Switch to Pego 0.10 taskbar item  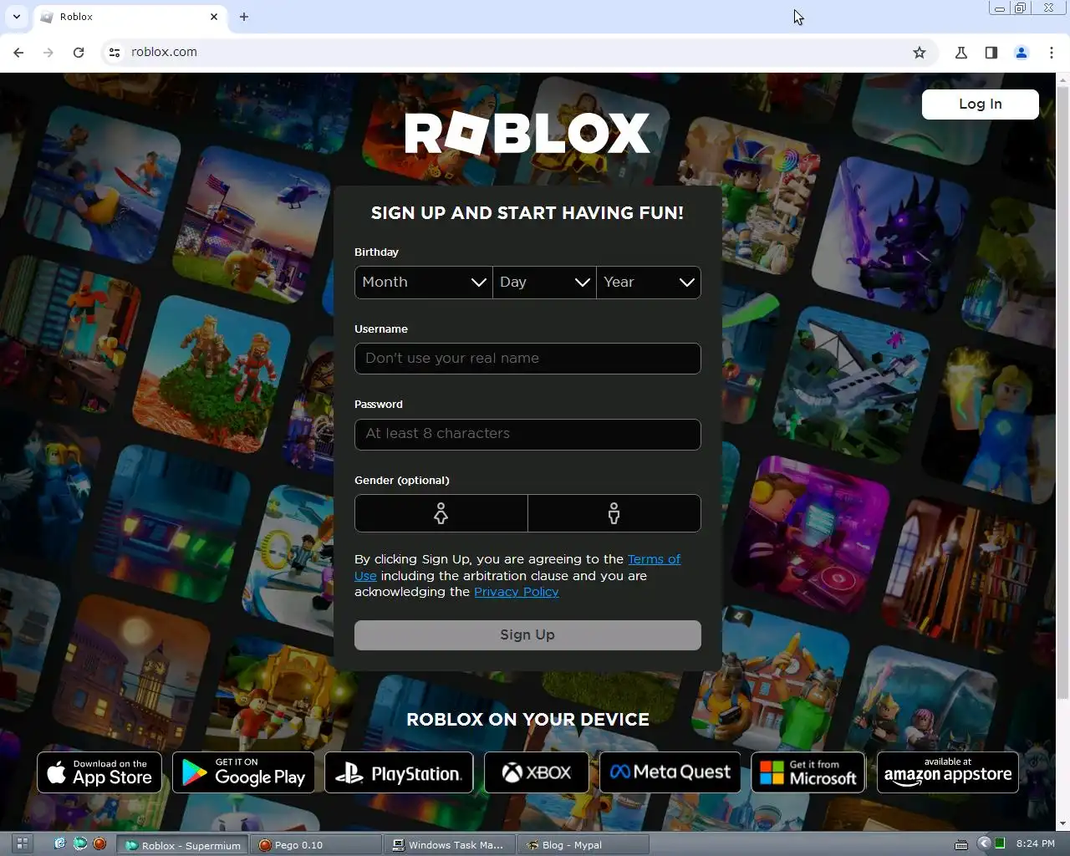315,845
